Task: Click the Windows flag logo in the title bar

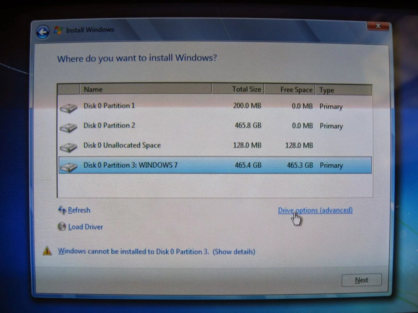Action: (58, 31)
